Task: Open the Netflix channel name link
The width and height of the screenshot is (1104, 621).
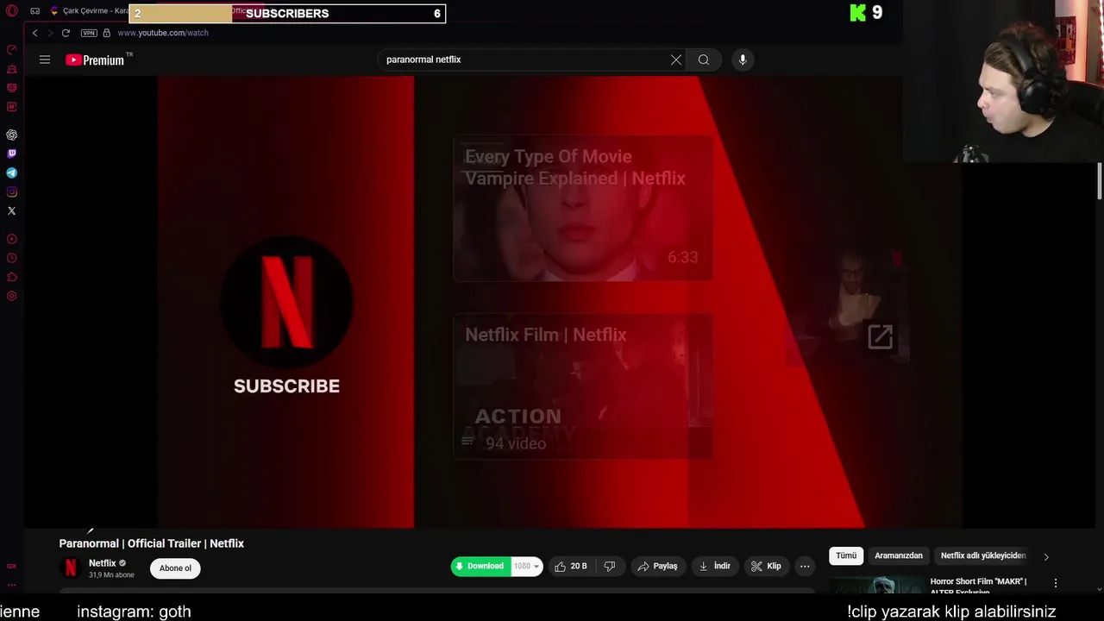Action: (x=102, y=563)
